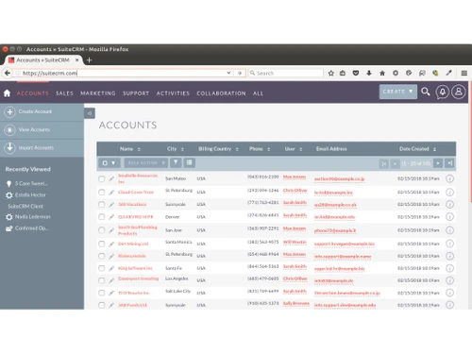Tick the checkbox for Cloud Cover Trust

101,192
